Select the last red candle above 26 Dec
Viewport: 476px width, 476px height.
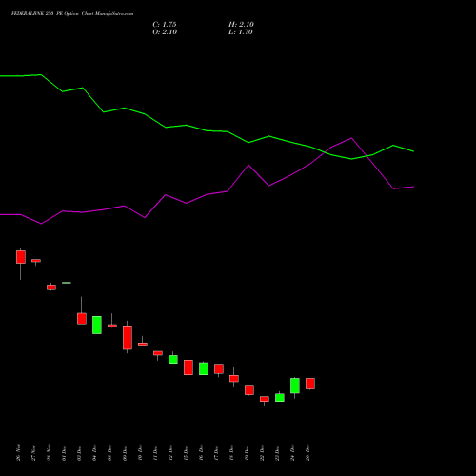310,384
